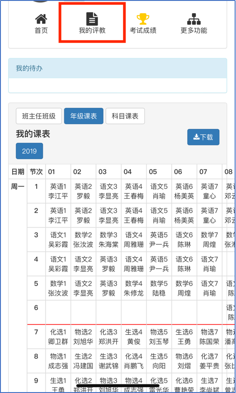Select period 3 cell 英语5 尹一兵
Screen dimensions: 236x393
coord(159,239)
